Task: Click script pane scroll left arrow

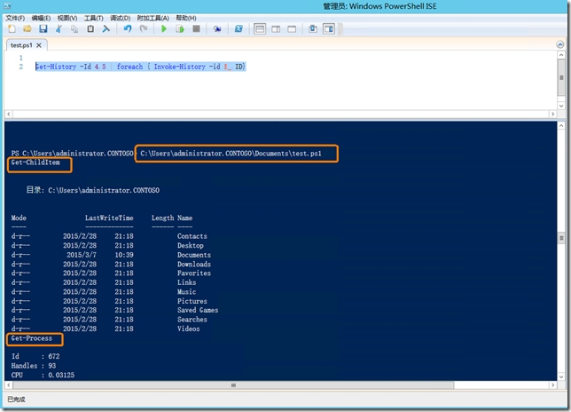Action: (9, 115)
